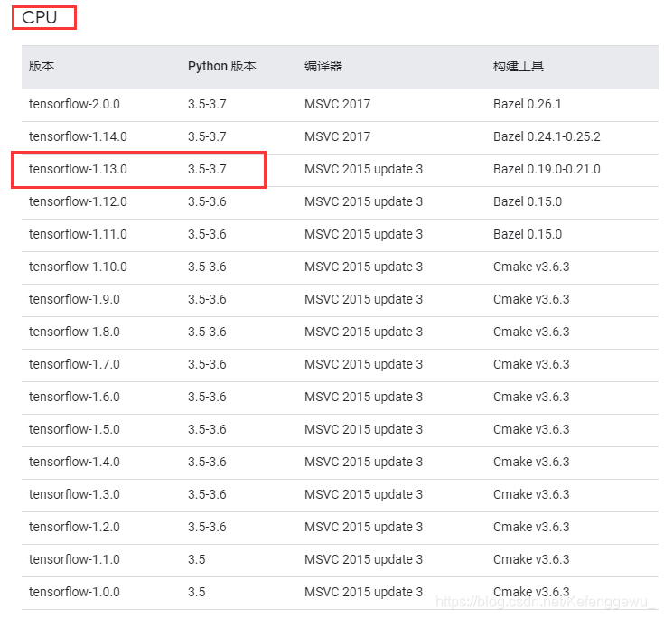Click Bazel 0.15.0 in tensorflow-1.12.0 row
This screenshot has width=664, height=618.
click(528, 201)
